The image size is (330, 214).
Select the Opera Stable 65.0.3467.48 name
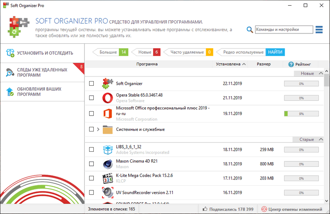[140, 95]
